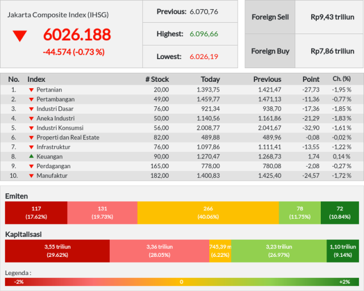Click the Foreign Sell label cell
364x291 pixels.
click(x=270, y=17)
